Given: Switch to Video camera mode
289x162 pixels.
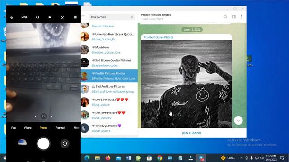Looking at the screenshot, I should click(28, 128).
